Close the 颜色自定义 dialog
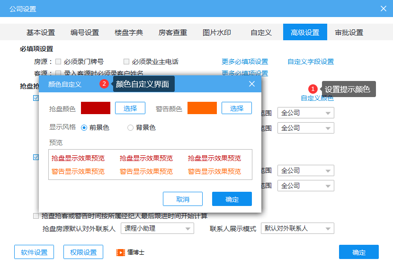393x268 pixels. pos(252,84)
